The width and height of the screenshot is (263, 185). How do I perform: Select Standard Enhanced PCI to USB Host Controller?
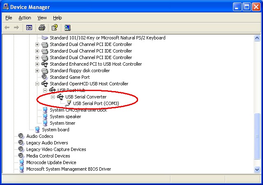pyautogui.click(x=96, y=64)
